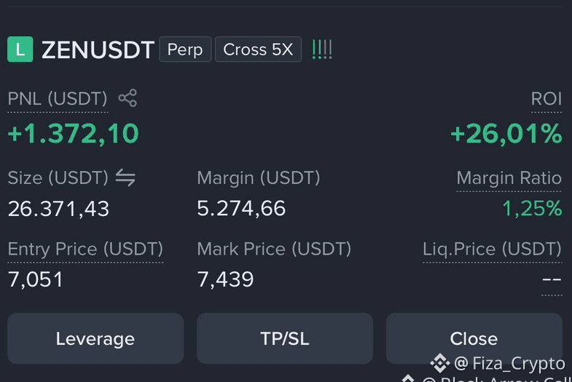
Task: Open the Leverage button
Action: pos(95,338)
